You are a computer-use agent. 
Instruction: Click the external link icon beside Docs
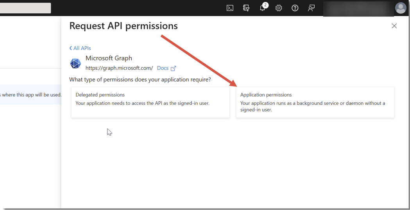pyautogui.click(x=174, y=68)
